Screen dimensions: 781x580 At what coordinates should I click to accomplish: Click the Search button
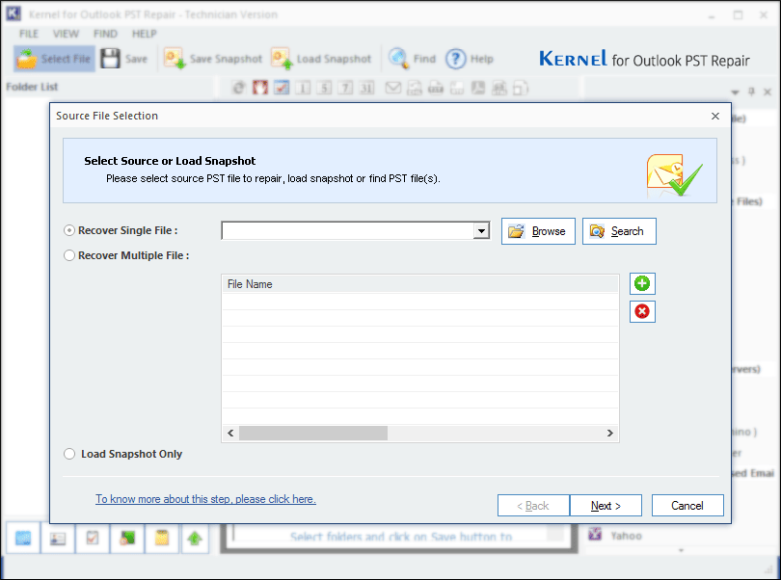click(x=619, y=231)
